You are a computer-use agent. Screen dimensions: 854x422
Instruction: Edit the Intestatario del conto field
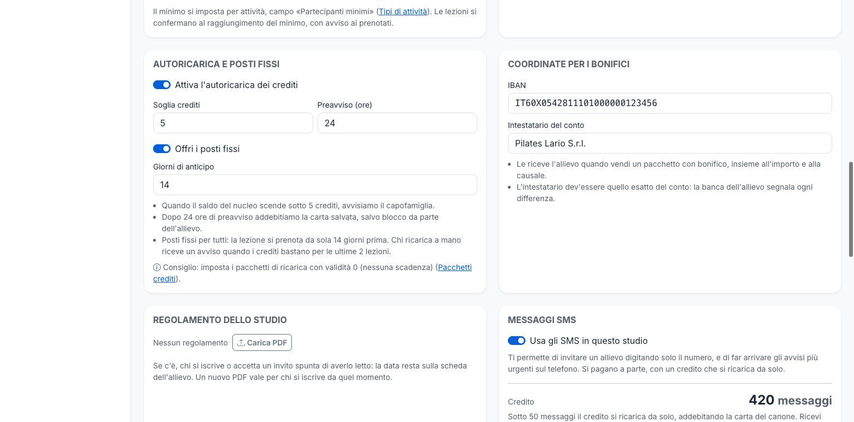tap(670, 143)
